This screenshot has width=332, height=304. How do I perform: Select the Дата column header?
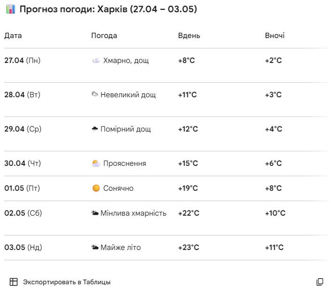coord(13,36)
